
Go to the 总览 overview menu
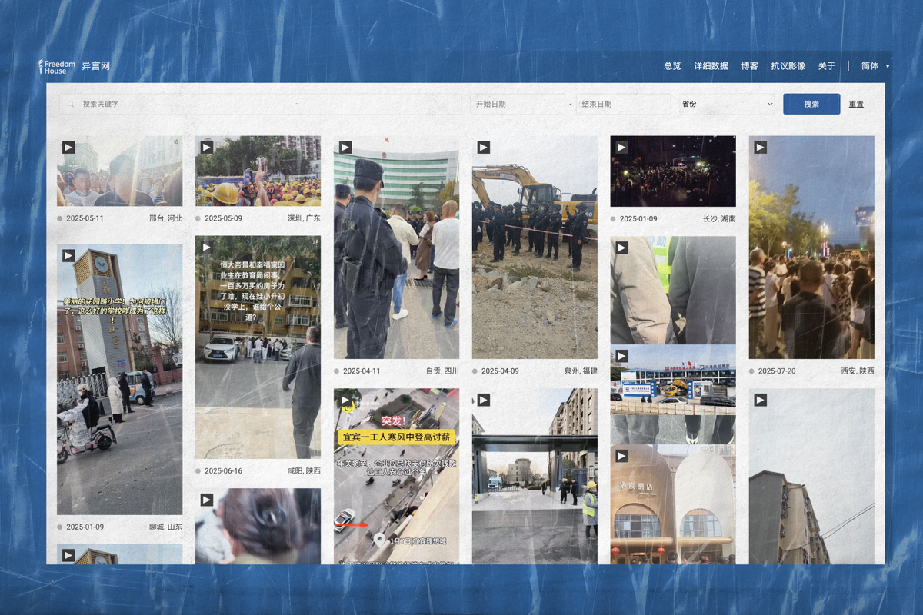672,66
